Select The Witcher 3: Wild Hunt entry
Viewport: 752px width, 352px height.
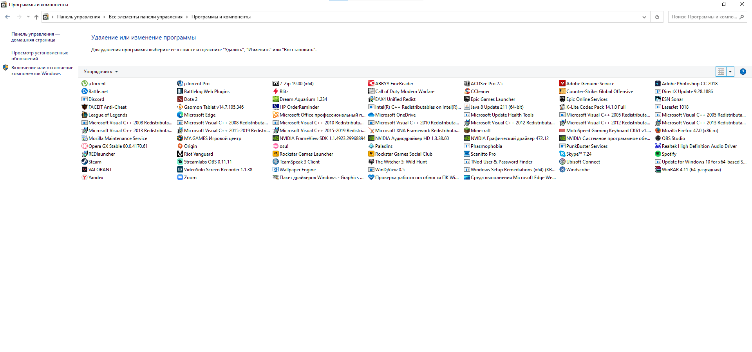click(398, 162)
